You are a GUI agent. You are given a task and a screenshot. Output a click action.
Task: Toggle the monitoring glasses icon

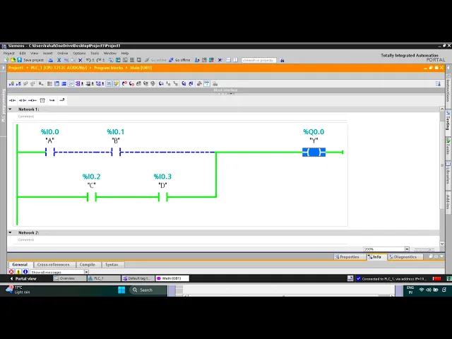click(x=207, y=83)
